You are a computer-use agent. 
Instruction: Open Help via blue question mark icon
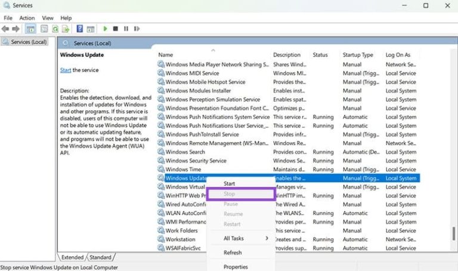pos(79,29)
